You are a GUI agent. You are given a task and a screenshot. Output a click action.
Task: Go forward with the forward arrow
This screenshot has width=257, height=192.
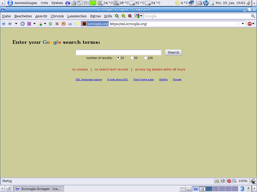pos(10,24)
